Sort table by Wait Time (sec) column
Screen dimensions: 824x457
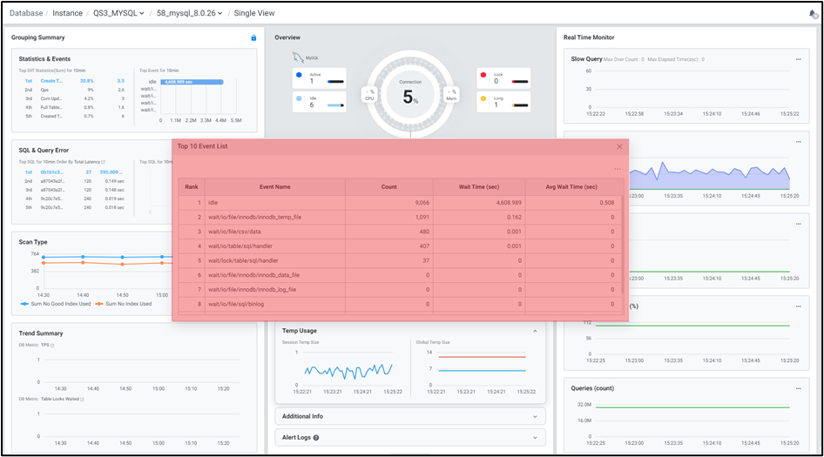478,187
